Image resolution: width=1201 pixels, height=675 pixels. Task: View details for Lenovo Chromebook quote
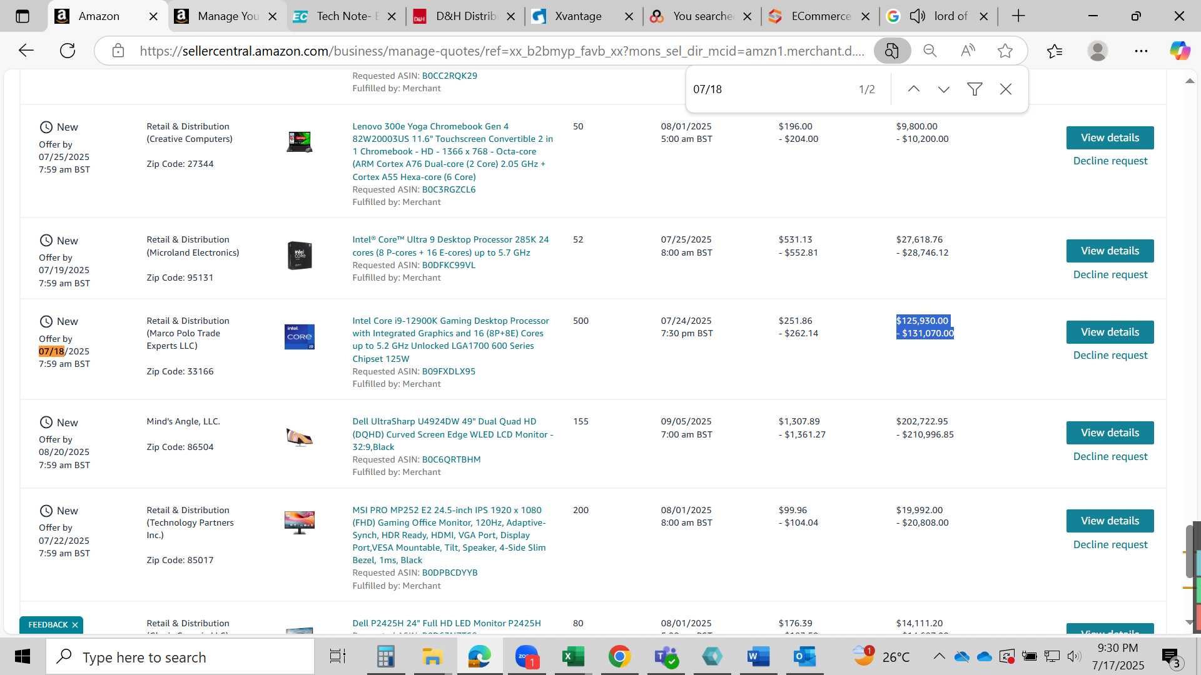pos(1110,137)
